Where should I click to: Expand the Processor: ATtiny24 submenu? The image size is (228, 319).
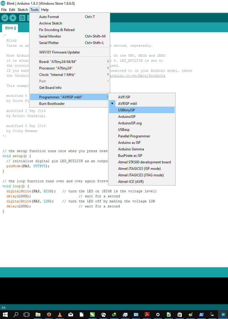pos(70,68)
